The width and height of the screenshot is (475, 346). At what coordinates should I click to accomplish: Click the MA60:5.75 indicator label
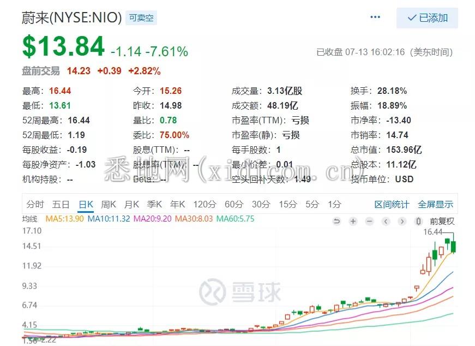[x=236, y=219]
